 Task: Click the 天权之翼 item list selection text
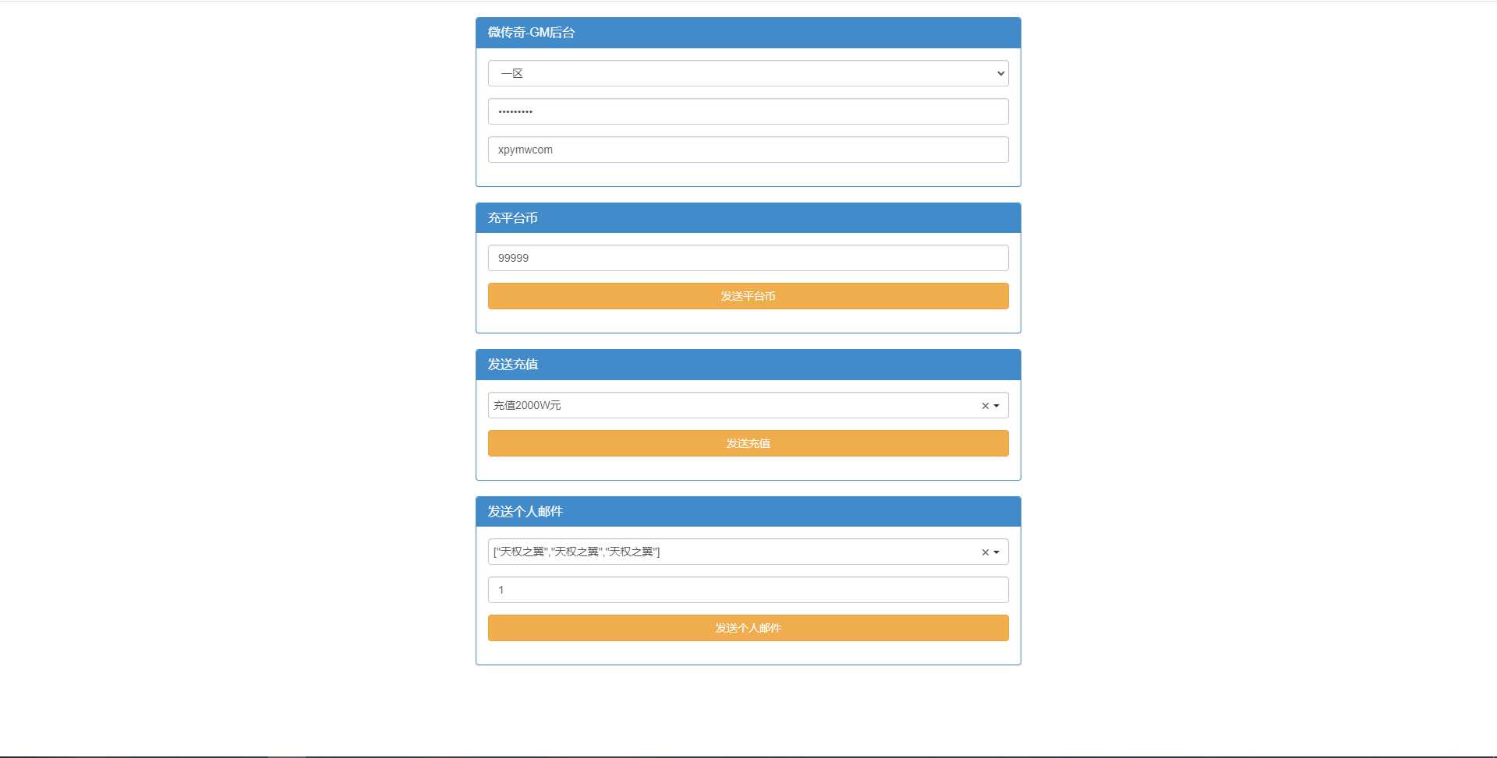coord(577,552)
